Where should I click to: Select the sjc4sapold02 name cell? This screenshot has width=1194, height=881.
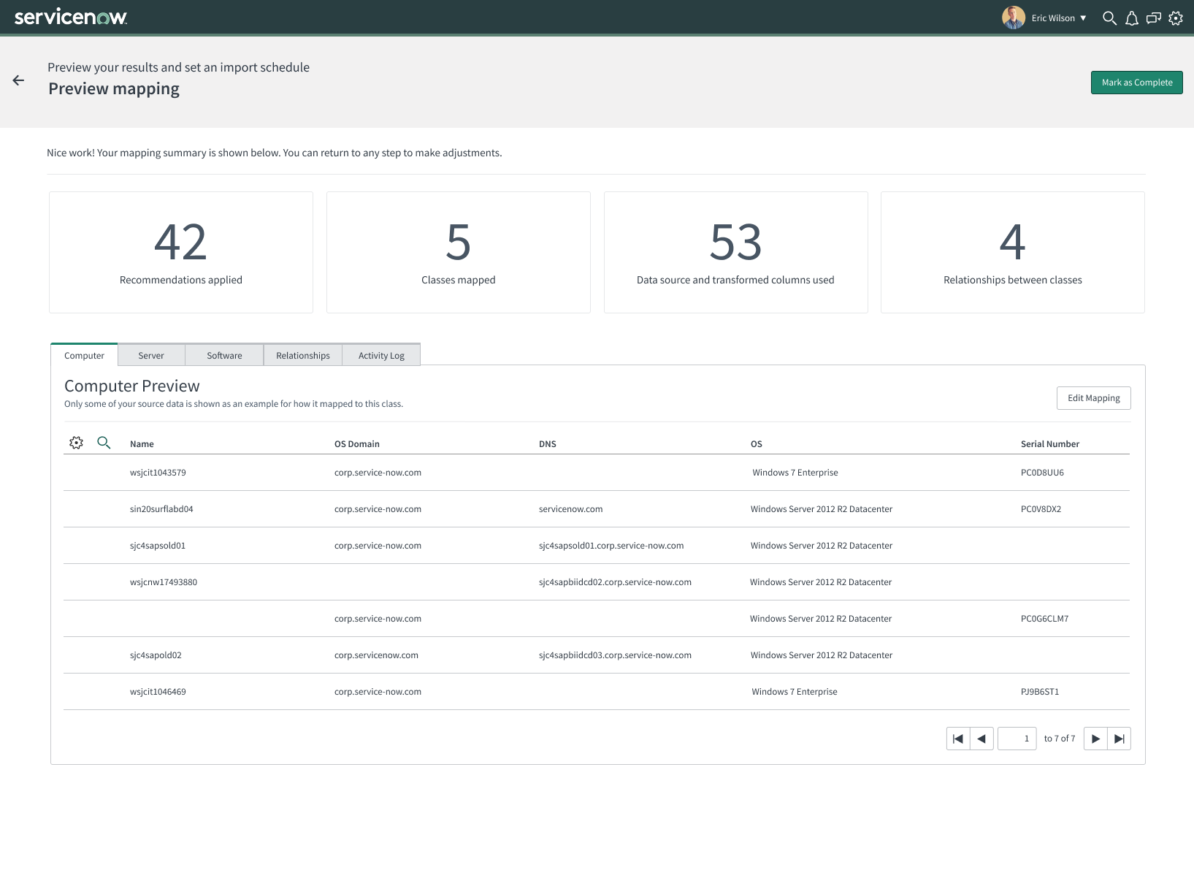click(156, 655)
